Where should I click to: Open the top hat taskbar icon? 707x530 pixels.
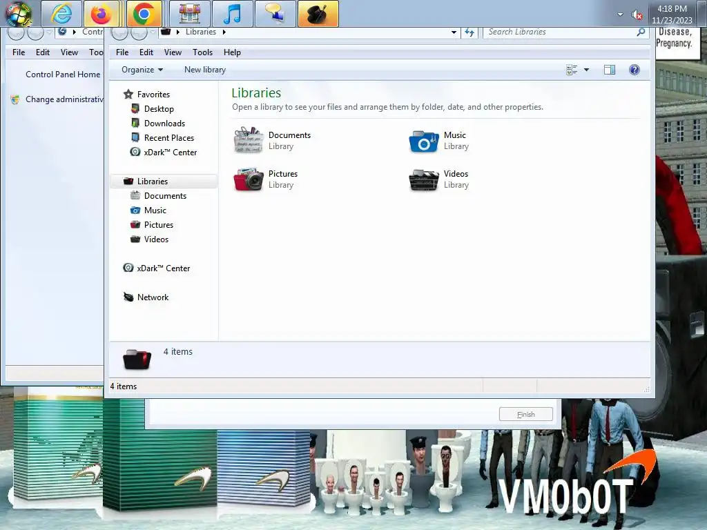[318, 14]
